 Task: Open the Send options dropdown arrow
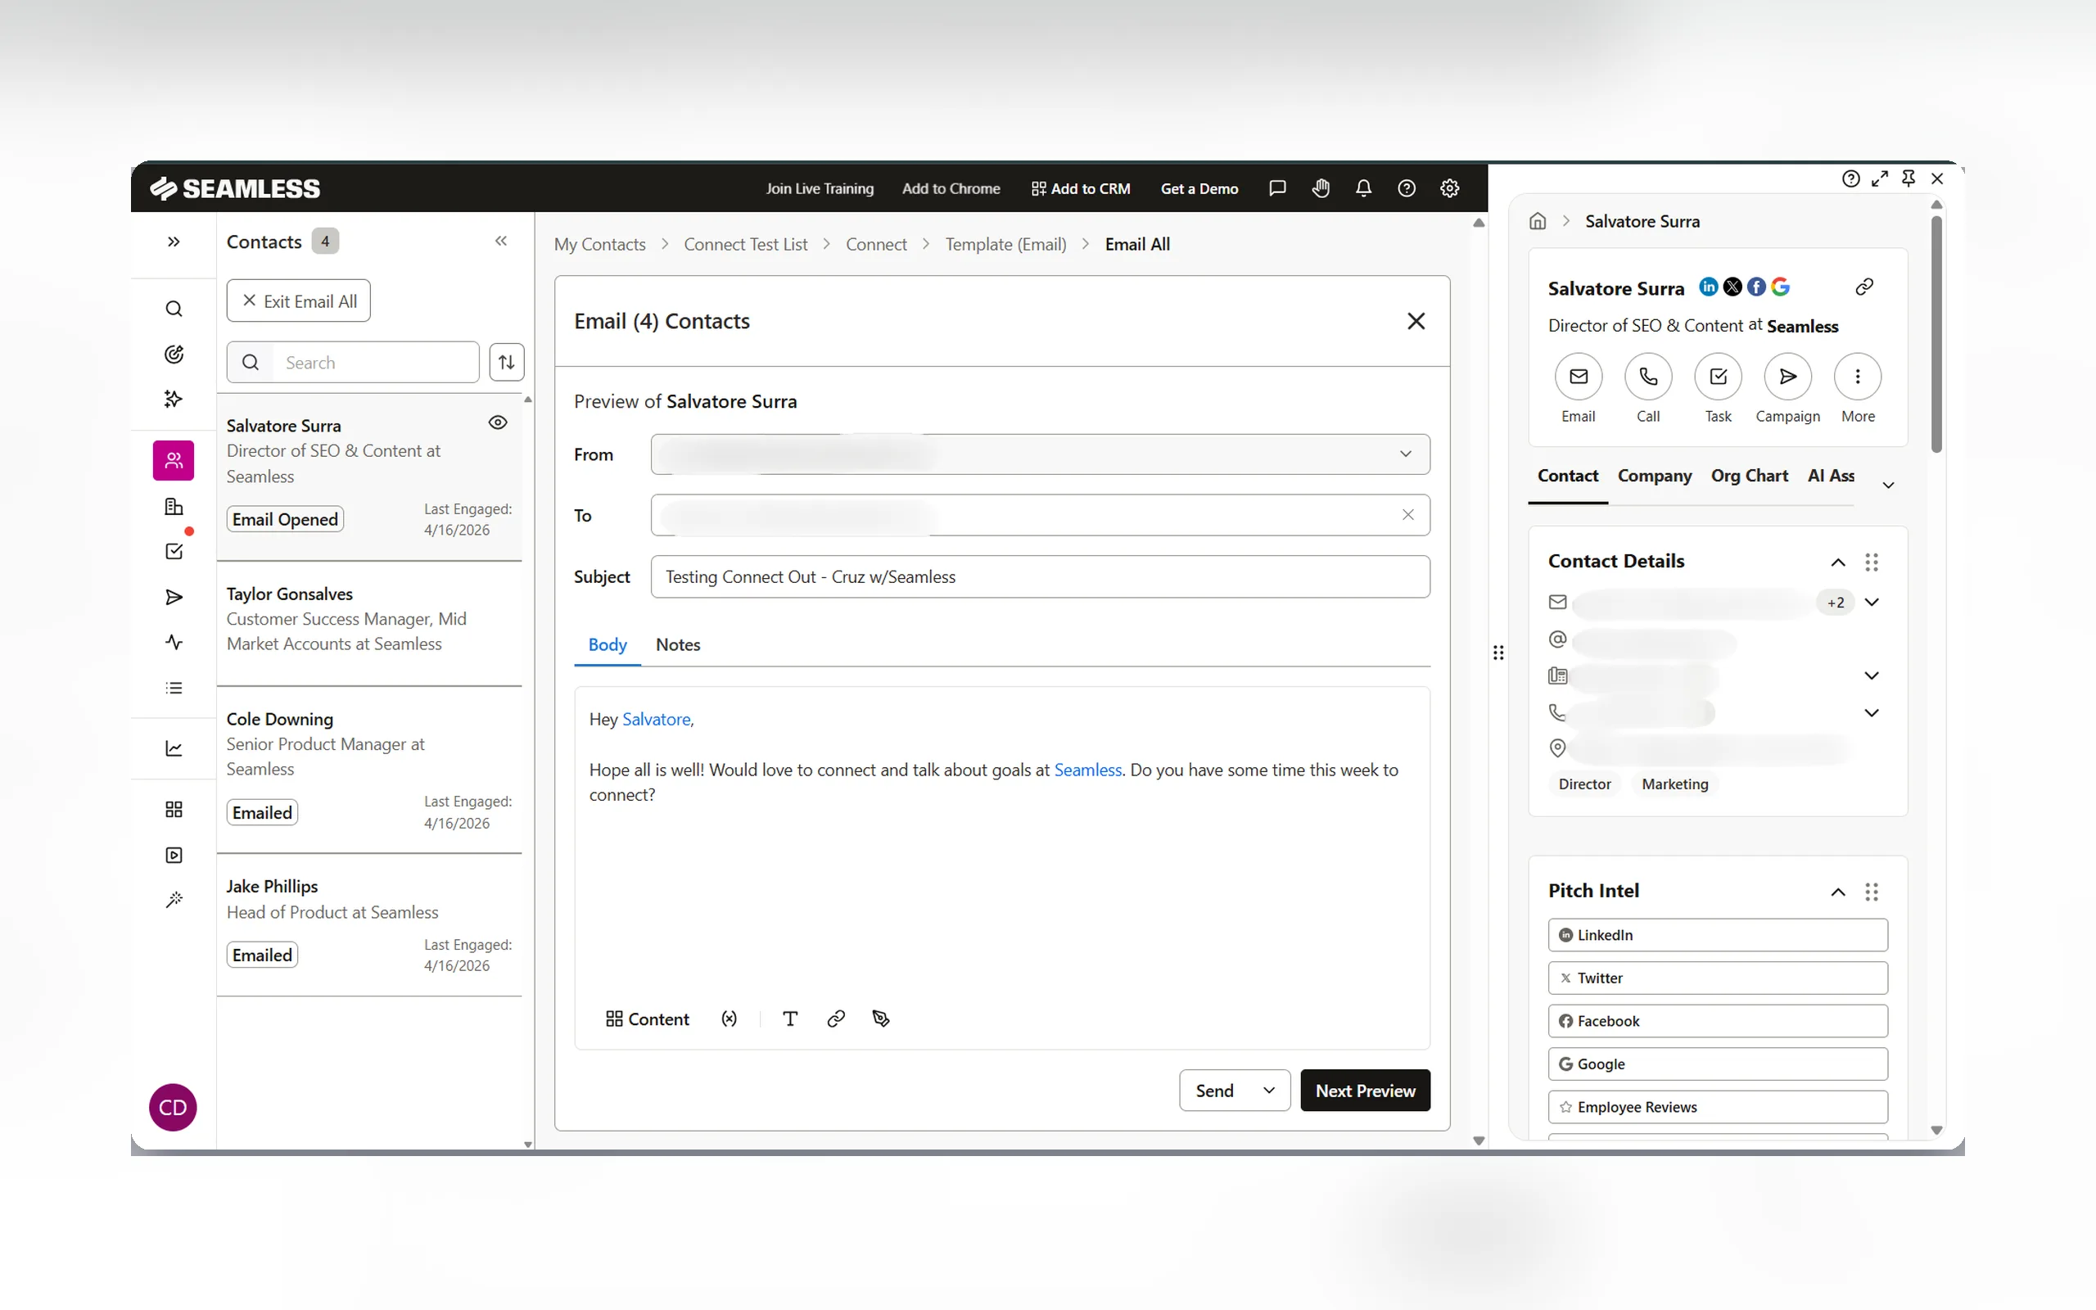tap(1269, 1090)
